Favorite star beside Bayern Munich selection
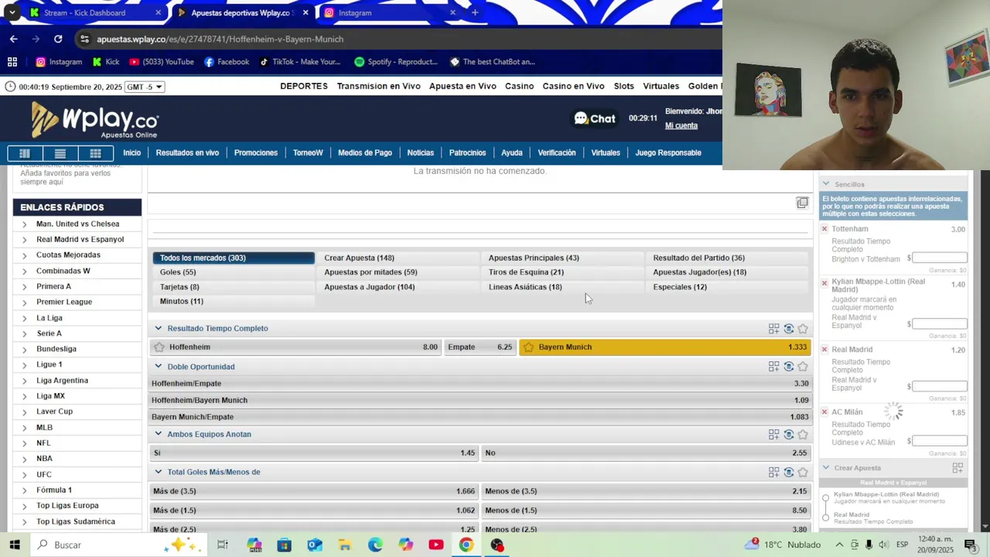The width and height of the screenshot is (990, 557). [528, 347]
